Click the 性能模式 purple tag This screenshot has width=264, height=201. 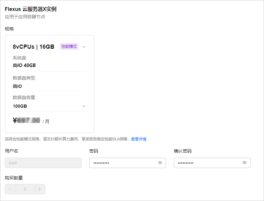point(69,46)
